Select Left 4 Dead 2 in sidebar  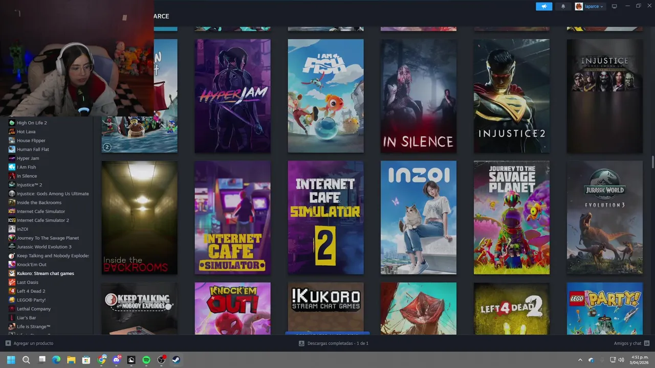coord(31,291)
